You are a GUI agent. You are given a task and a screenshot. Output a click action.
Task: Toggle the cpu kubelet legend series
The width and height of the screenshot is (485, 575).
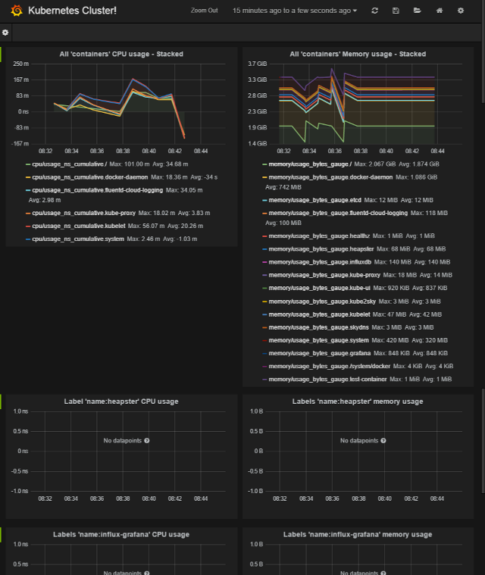79,226
